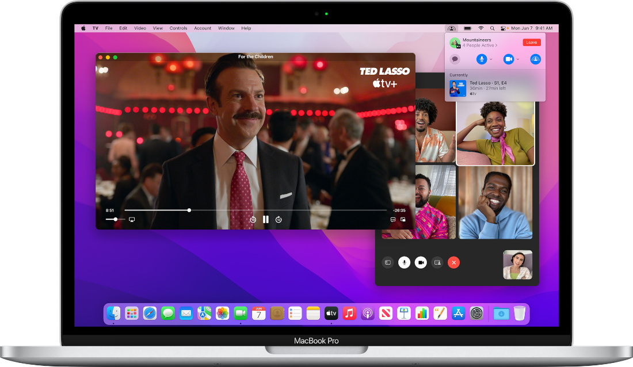The image size is (633, 367).
Task: Open Keynote app in the Dock
Action: [x=404, y=314]
